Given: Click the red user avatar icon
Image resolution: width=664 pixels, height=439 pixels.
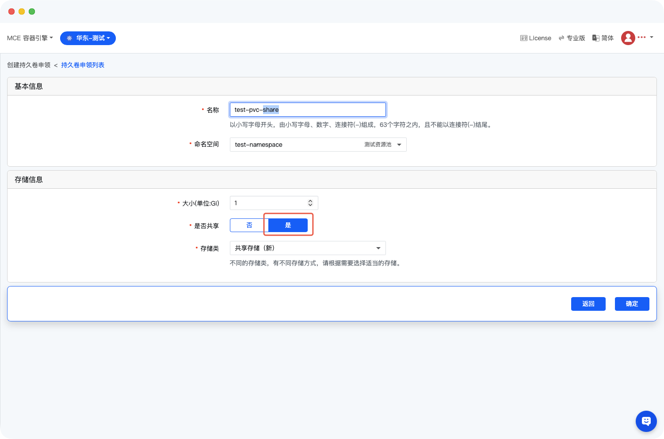Looking at the screenshot, I should pos(628,38).
